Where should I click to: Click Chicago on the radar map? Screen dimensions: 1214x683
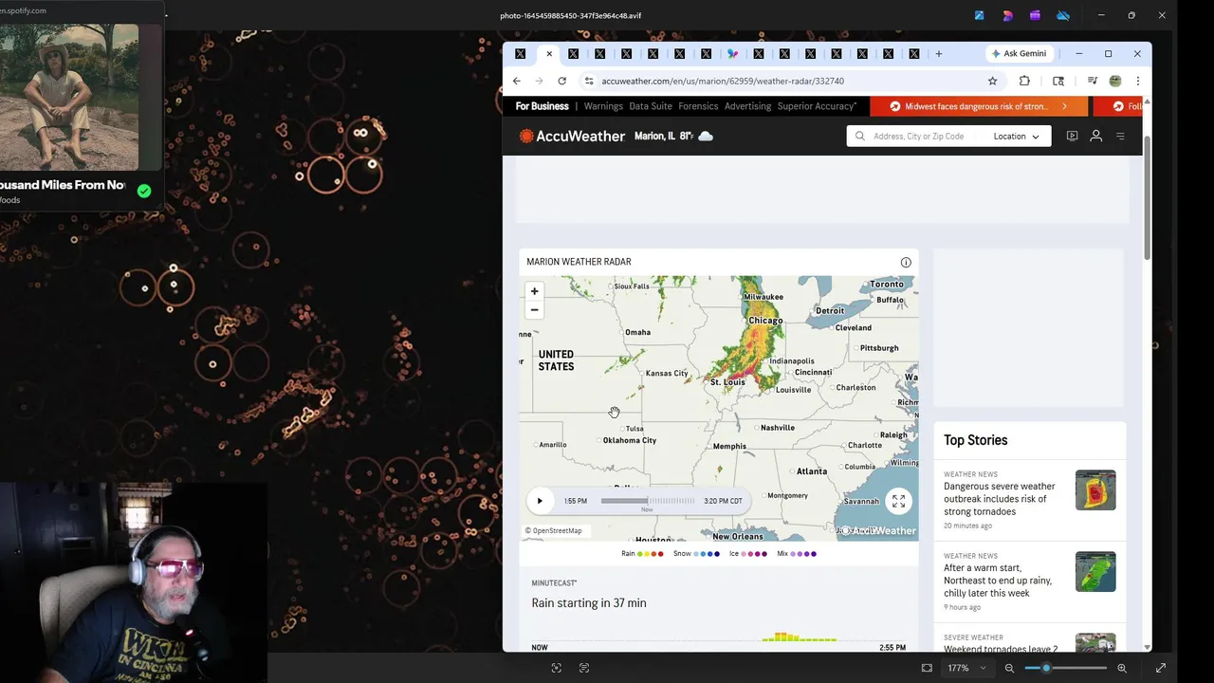pos(765,321)
